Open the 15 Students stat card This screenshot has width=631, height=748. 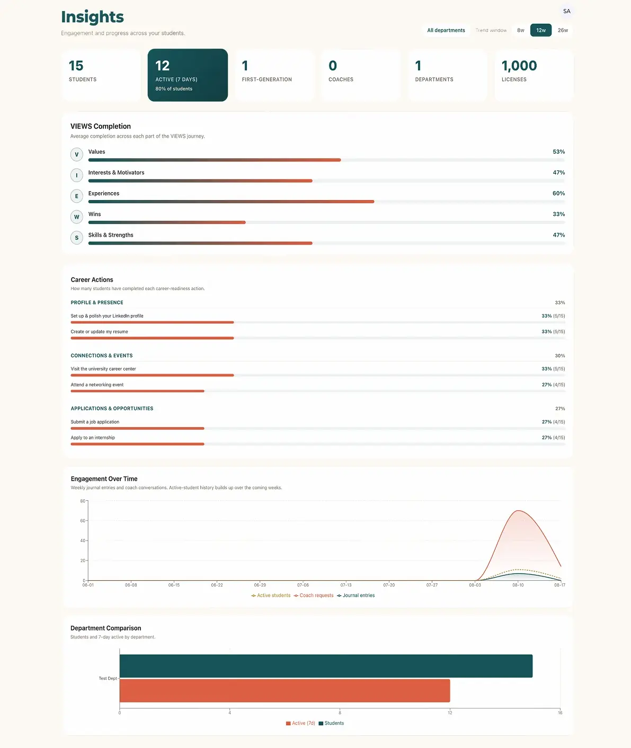click(x=101, y=75)
